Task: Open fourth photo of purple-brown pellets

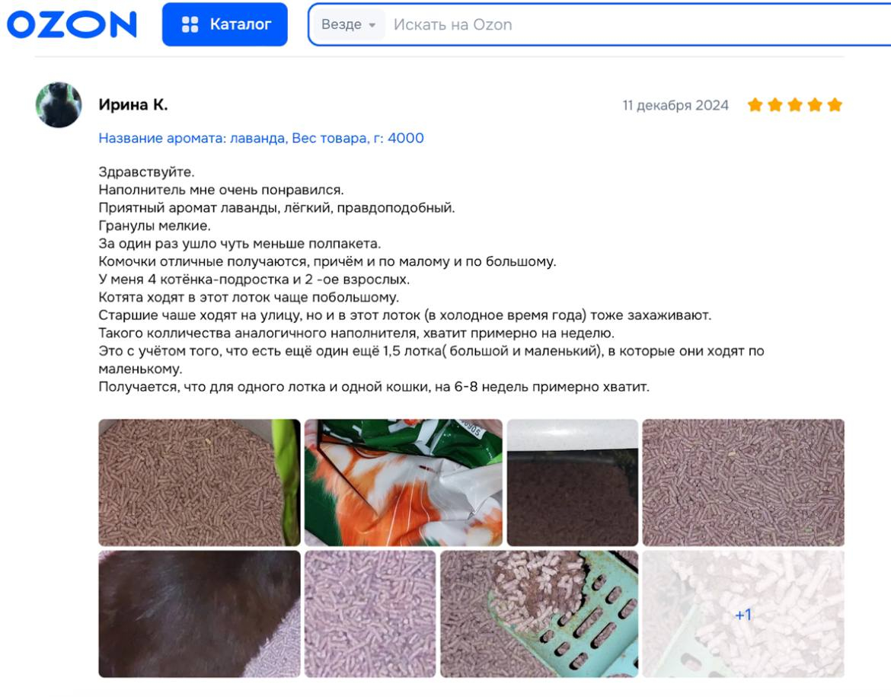Action: coord(743,483)
